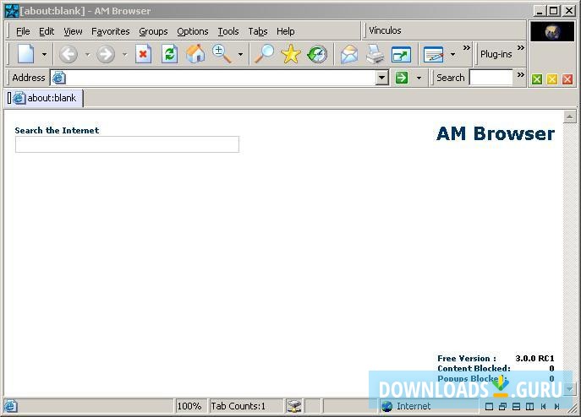Click the Mail envelope toolbar icon

[x=349, y=54]
